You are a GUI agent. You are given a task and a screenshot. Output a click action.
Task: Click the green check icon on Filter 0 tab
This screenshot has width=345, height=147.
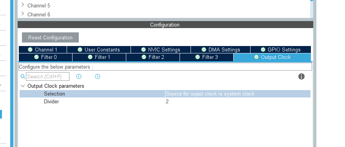(x=36, y=57)
